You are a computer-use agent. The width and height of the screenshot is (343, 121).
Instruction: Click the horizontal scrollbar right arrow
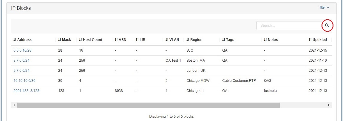point(329,105)
